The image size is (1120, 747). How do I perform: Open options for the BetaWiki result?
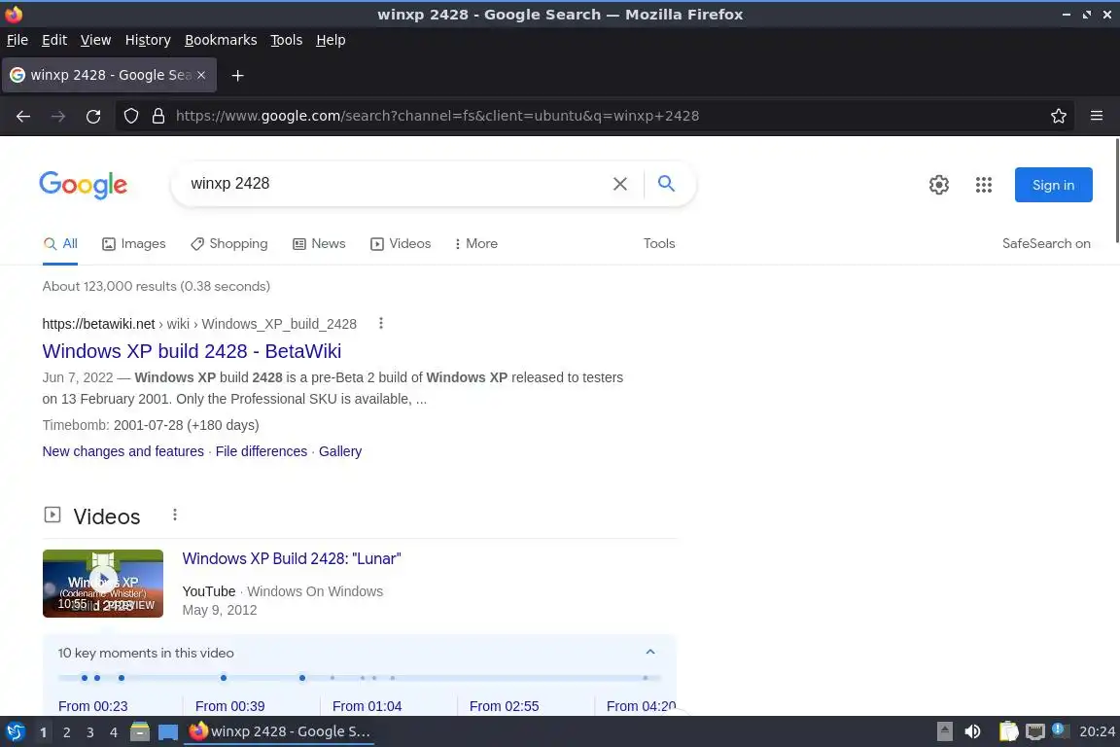381,323
